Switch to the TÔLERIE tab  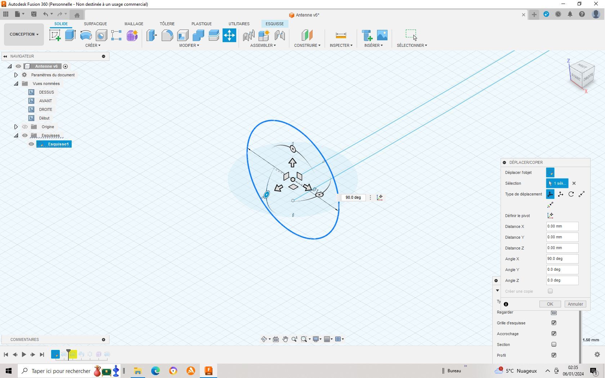[x=167, y=24]
